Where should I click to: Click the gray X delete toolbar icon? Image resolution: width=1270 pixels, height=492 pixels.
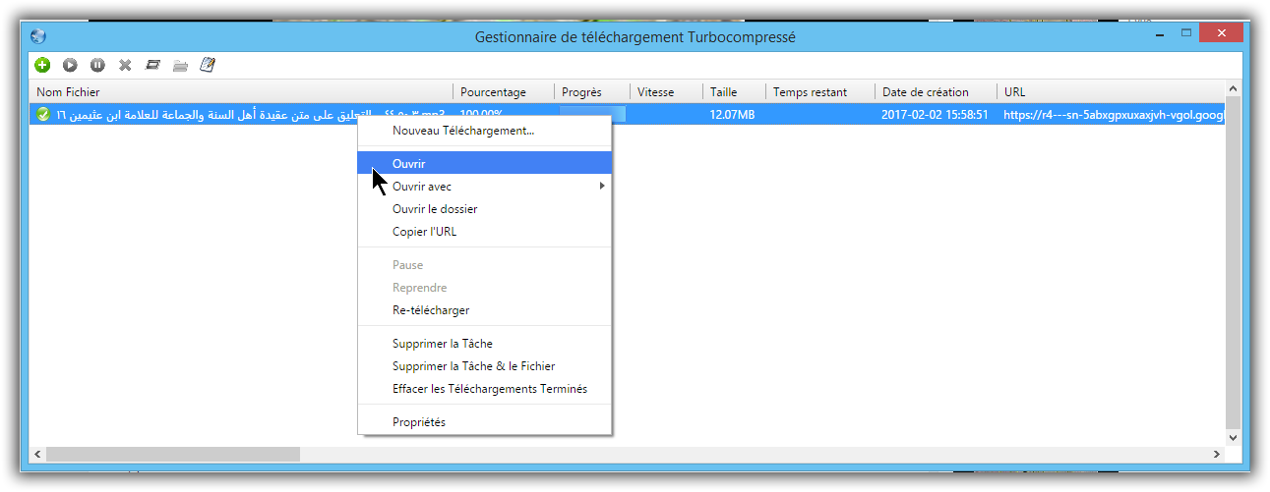pos(125,65)
